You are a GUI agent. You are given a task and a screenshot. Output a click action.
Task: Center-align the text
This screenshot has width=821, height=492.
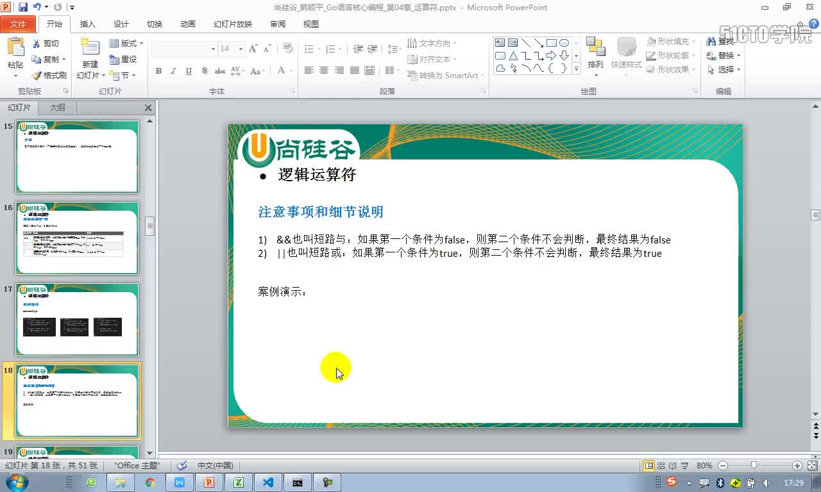click(x=324, y=70)
